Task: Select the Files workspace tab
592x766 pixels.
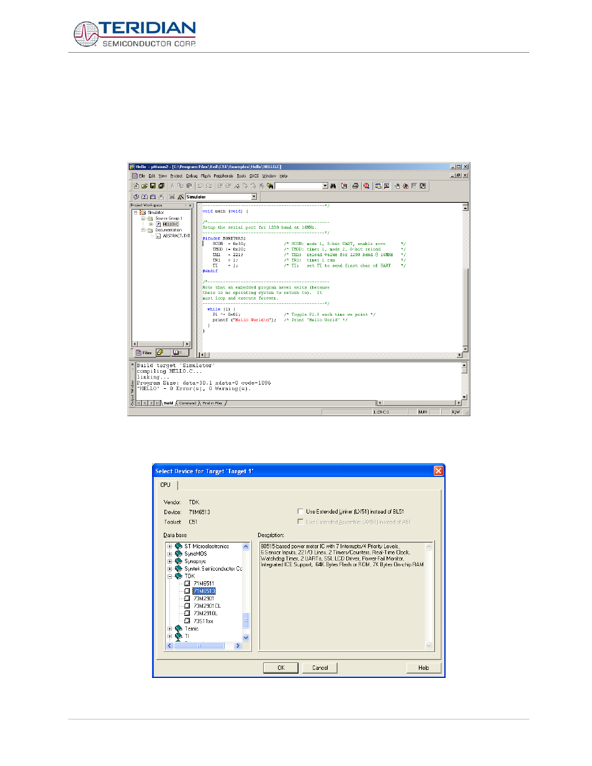Action: tap(144, 352)
